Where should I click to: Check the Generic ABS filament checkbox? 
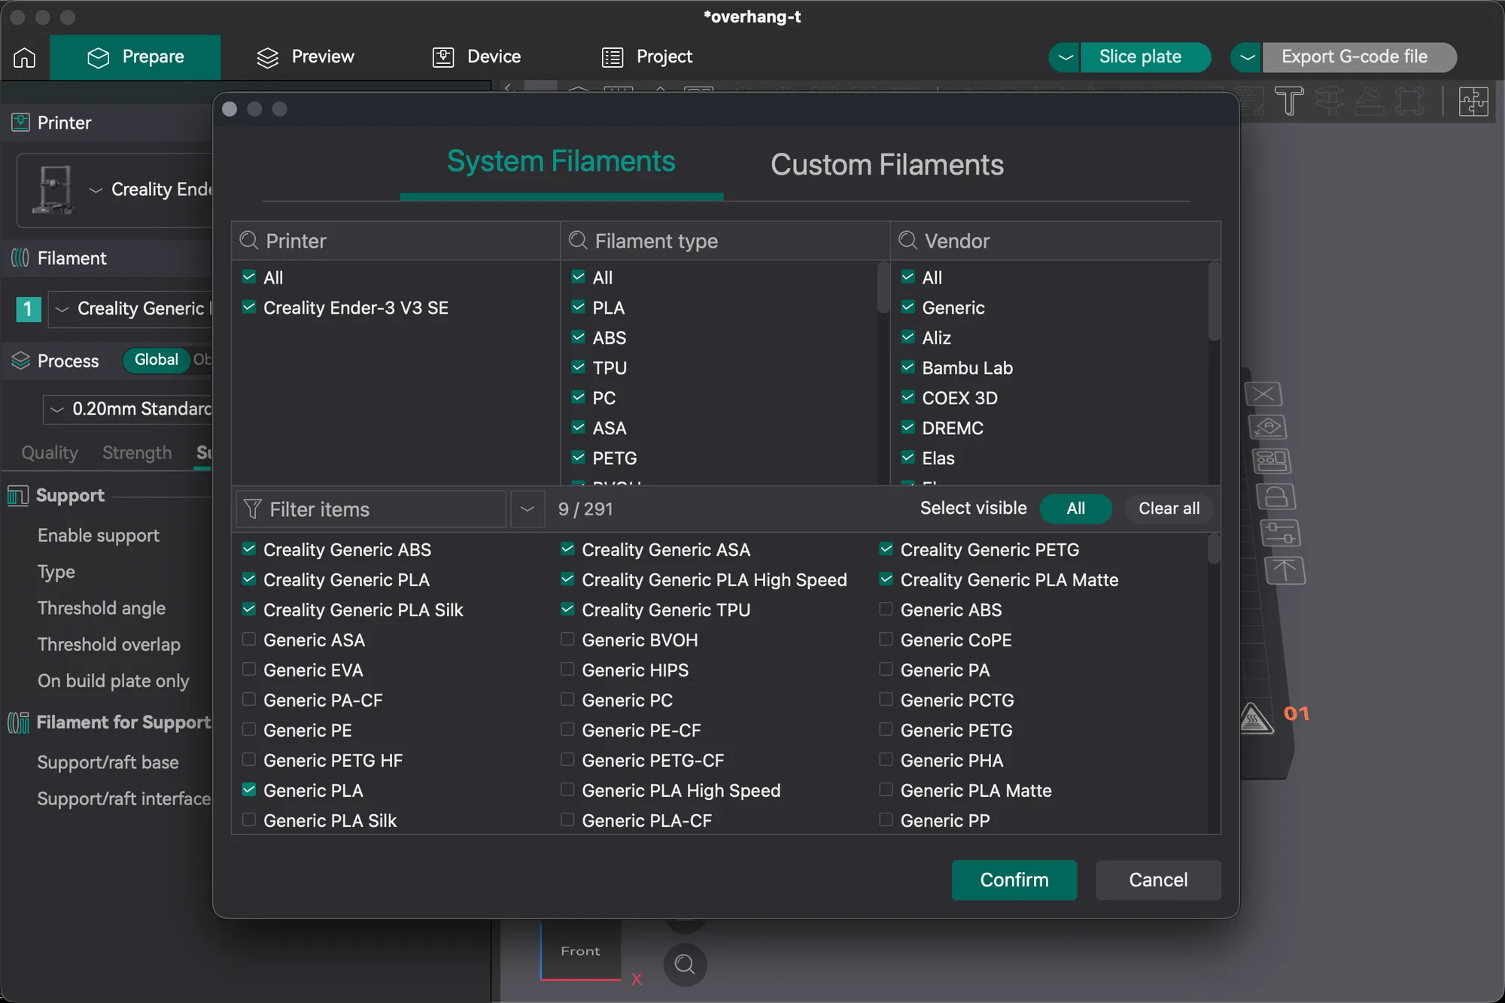pyautogui.click(x=886, y=609)
